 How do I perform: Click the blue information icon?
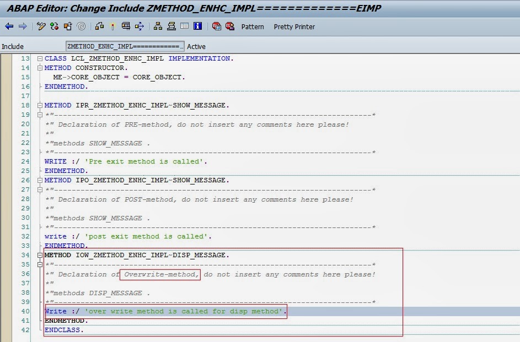[x=199, y=26]
